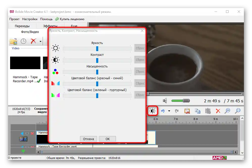Open the undo history dropdown arrow
This screenshot has width=252, height=168.
click(x=169, y=111)
